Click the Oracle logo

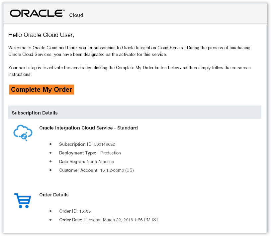tap(37, 12)
